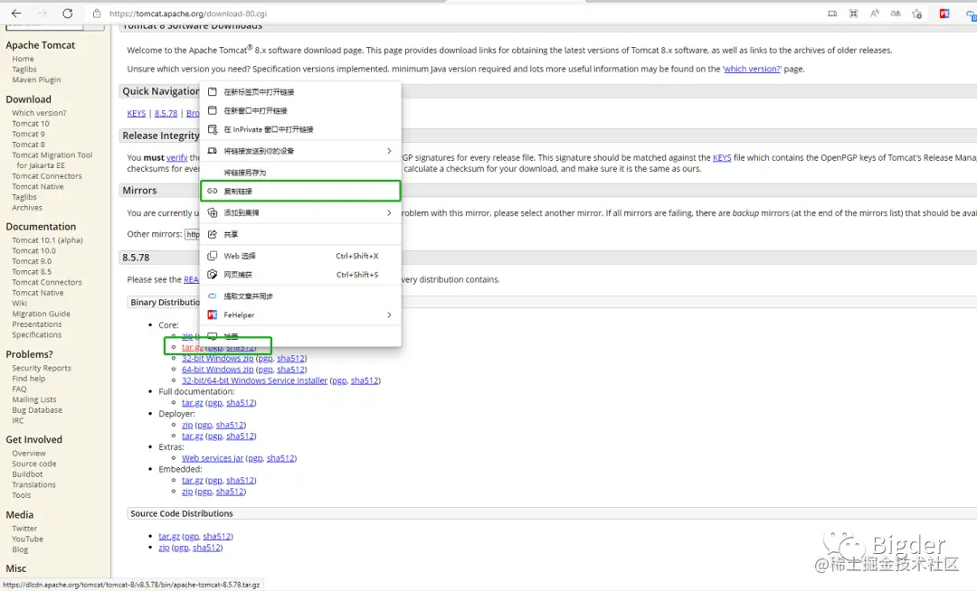Open the Twitter link under Media
977x591 pixels.
25,528
